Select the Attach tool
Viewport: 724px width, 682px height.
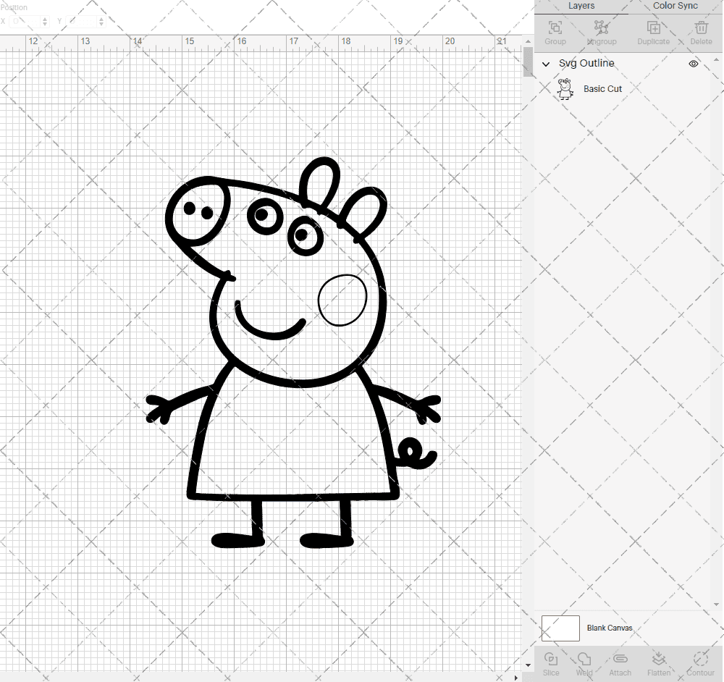(x=620, y=659)
